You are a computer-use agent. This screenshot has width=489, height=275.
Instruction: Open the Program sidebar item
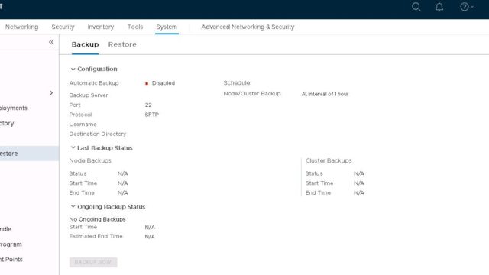pos(11,244)
